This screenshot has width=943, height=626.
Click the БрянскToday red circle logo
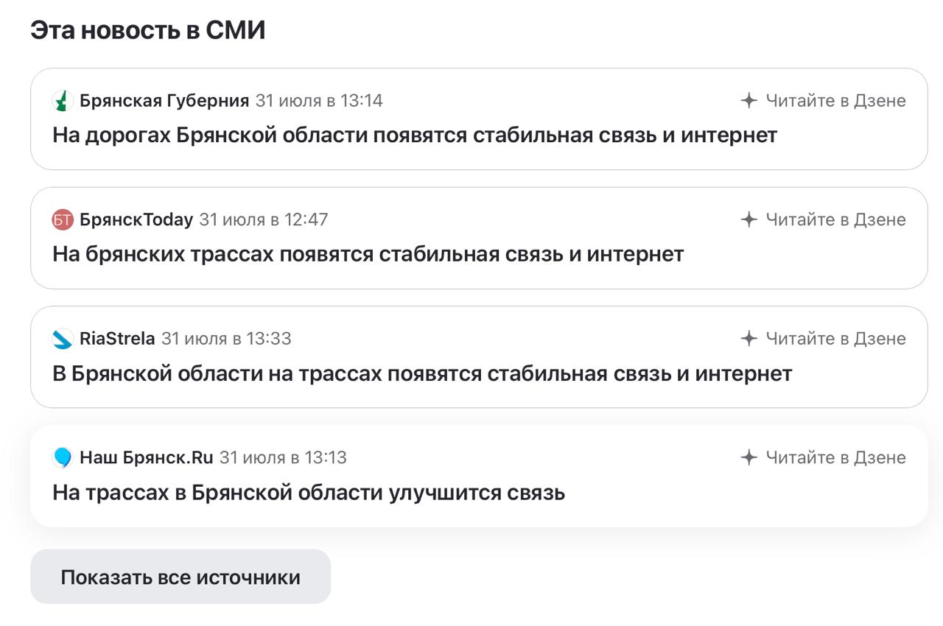click(x=63, y=219)
